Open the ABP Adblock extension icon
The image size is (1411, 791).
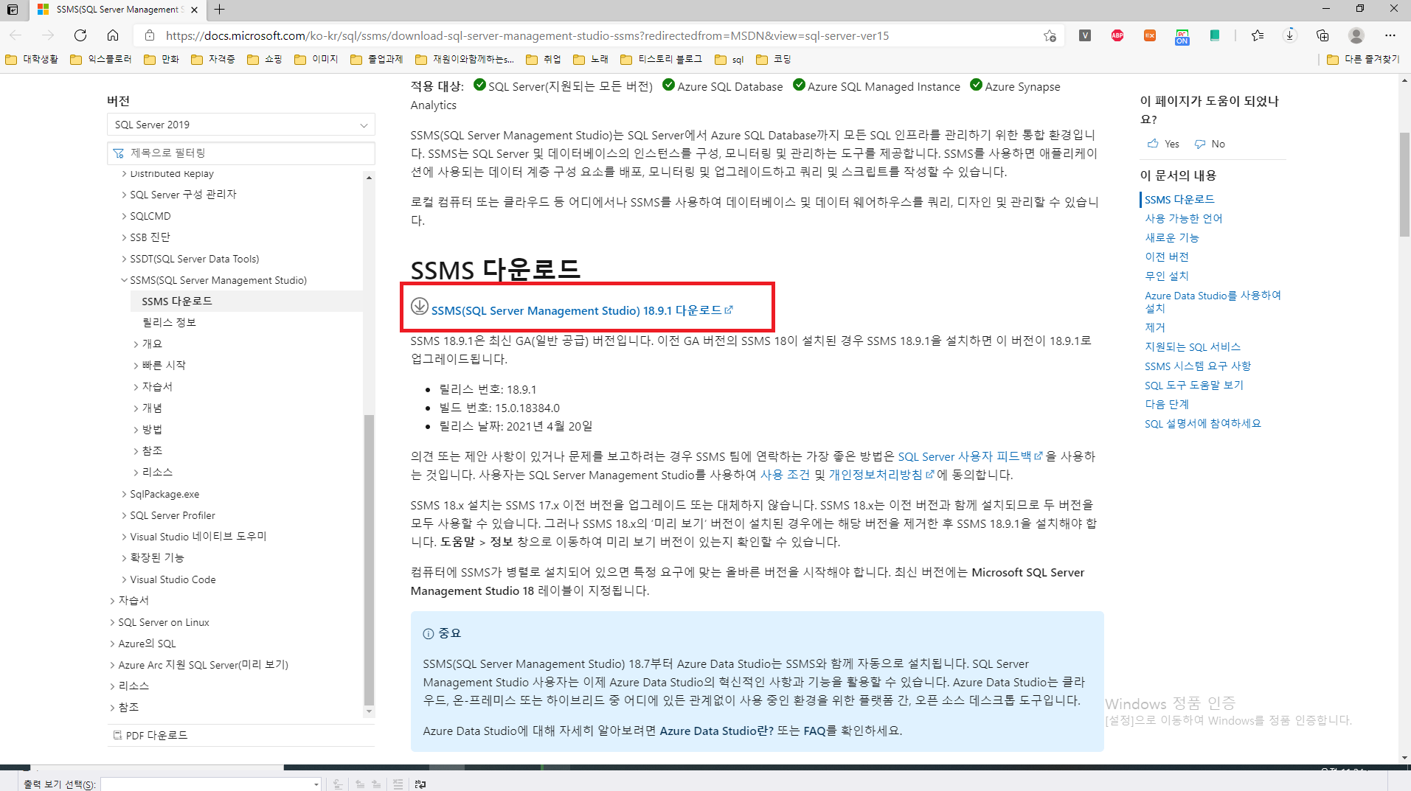click(x=1117, y=35)
